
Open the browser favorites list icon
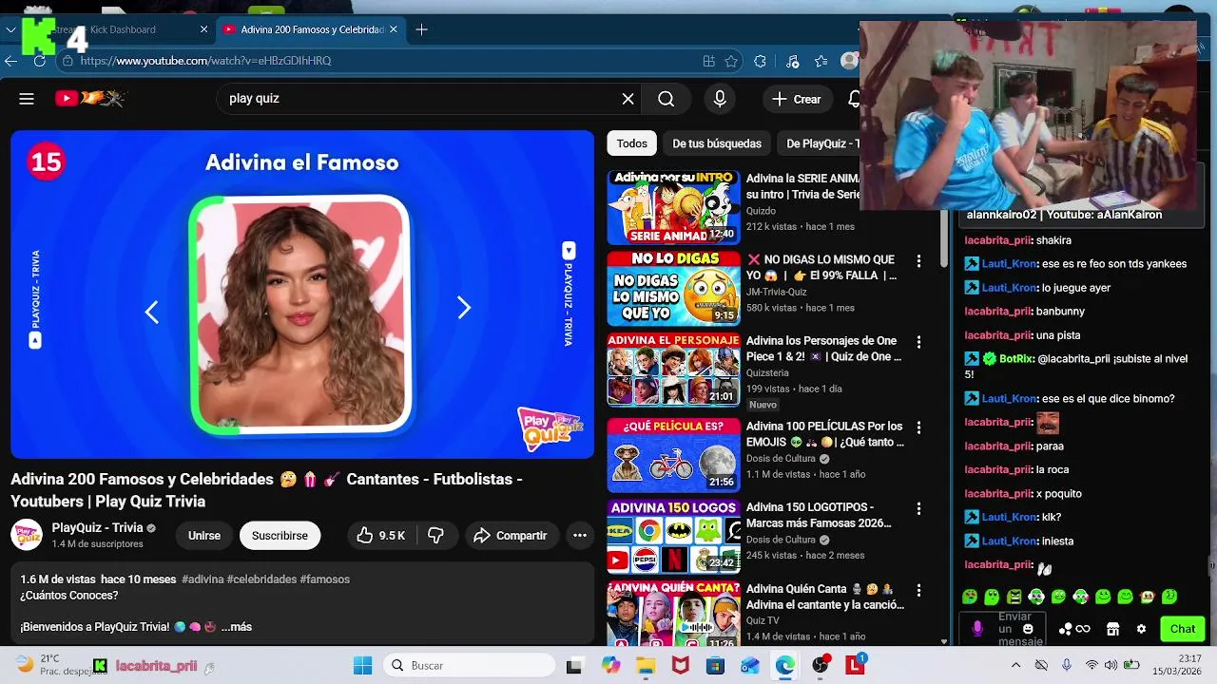(x=821, y=61)
